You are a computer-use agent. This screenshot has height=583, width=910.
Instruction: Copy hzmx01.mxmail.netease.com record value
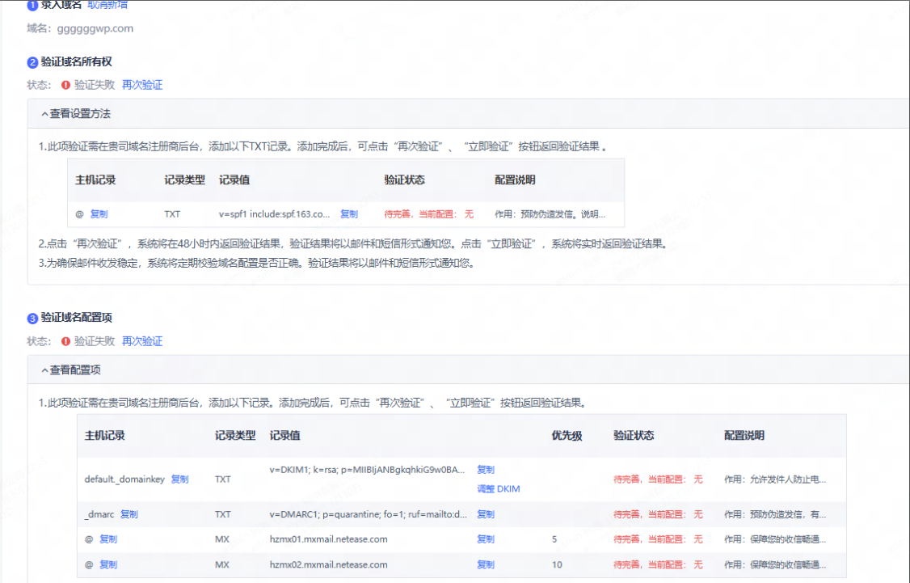point(486,539)
